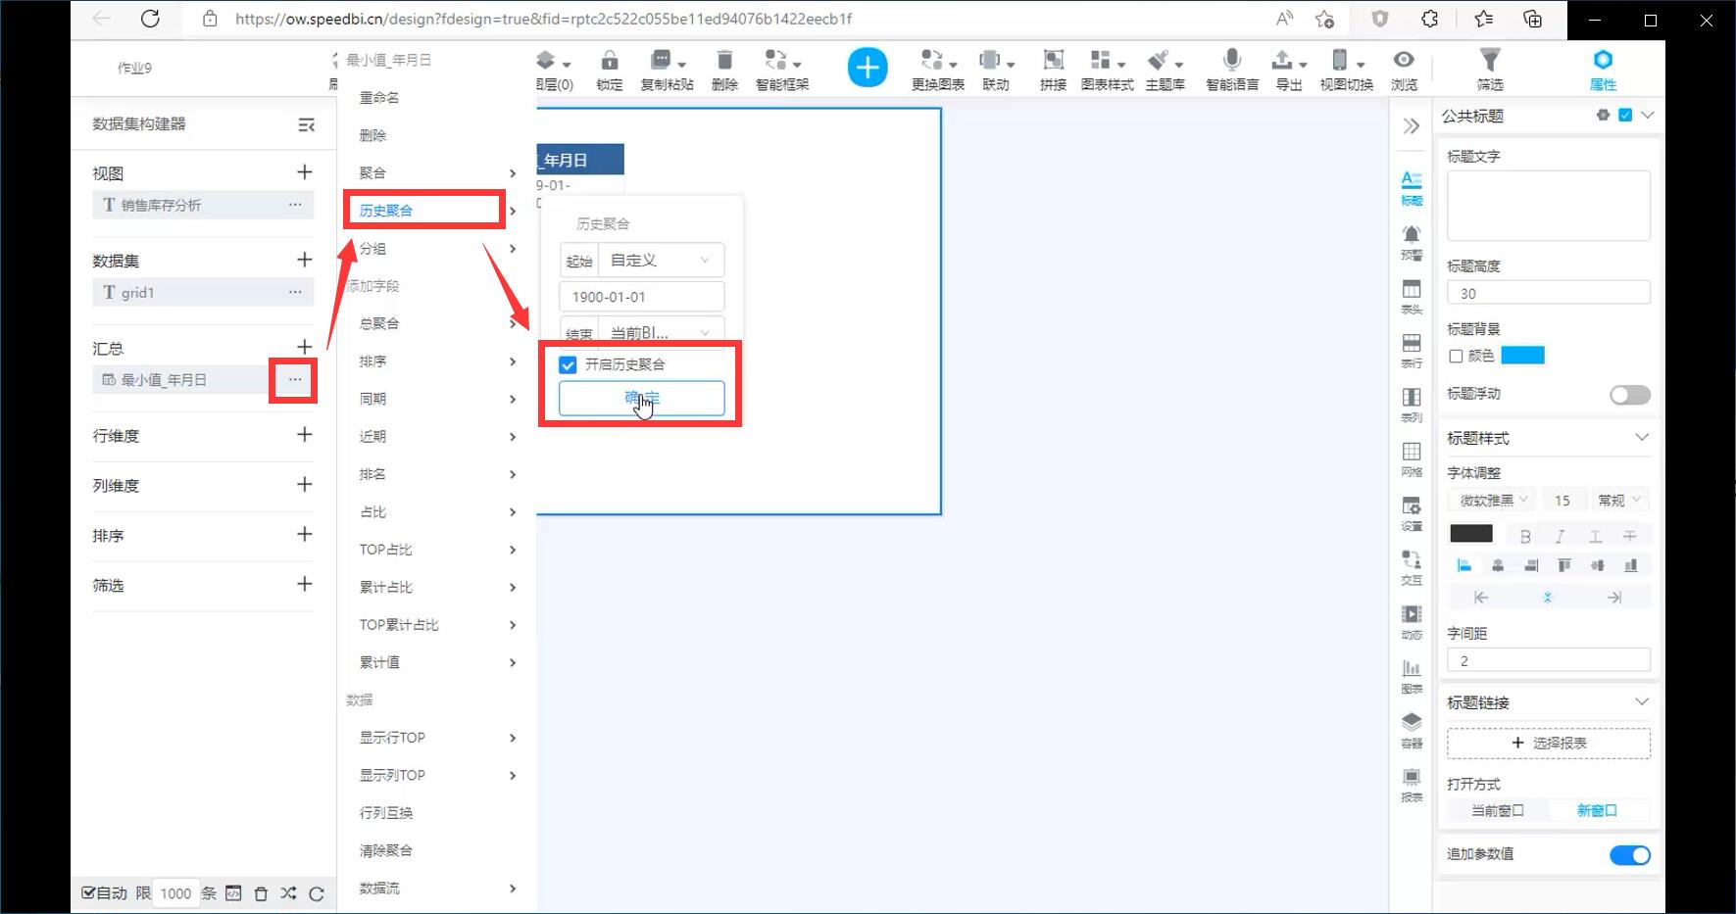Add a new view with plus icon

305,172
